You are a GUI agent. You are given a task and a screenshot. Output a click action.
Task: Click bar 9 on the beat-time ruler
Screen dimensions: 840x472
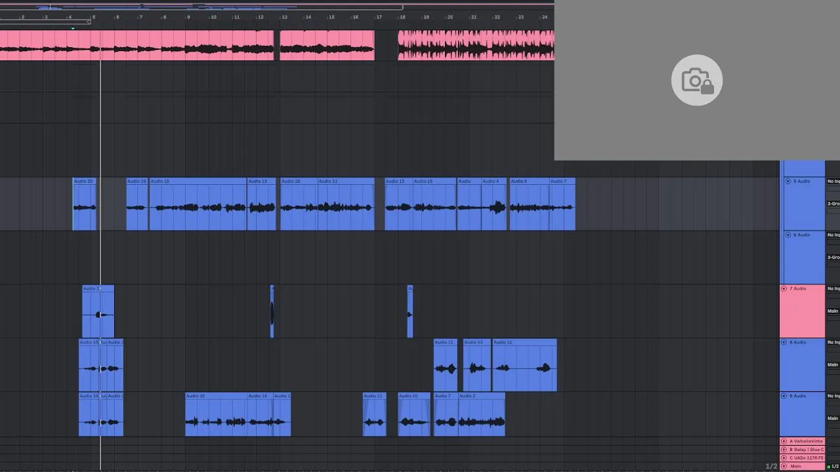[188, 17]
